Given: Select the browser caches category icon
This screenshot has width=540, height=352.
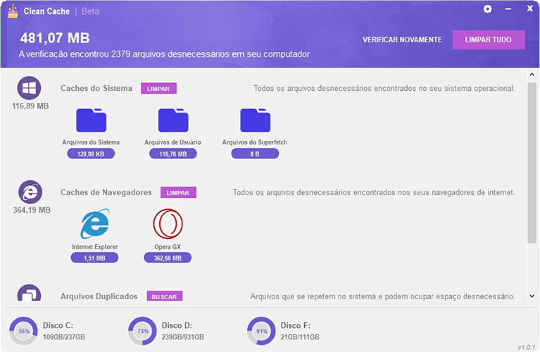Looking at the screenshot, I should [30, 192].
